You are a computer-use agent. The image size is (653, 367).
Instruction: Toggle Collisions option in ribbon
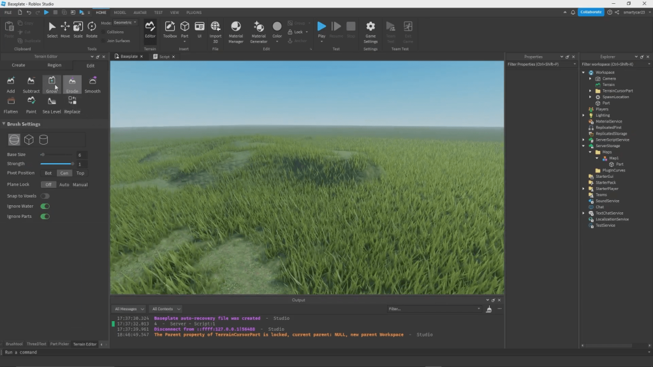pyautogui.click(x=112, y=32)
